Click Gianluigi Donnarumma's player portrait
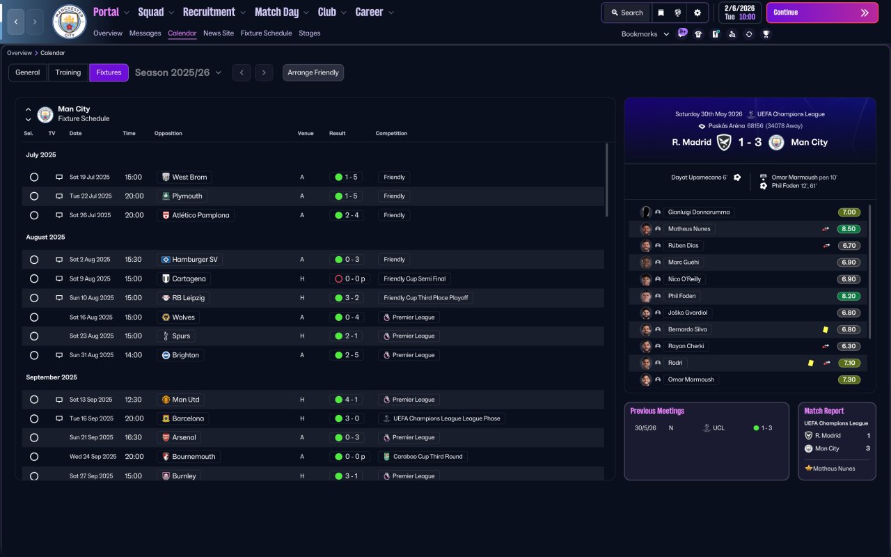Screen dimensions: 891x557 click(x=646, y=212)
